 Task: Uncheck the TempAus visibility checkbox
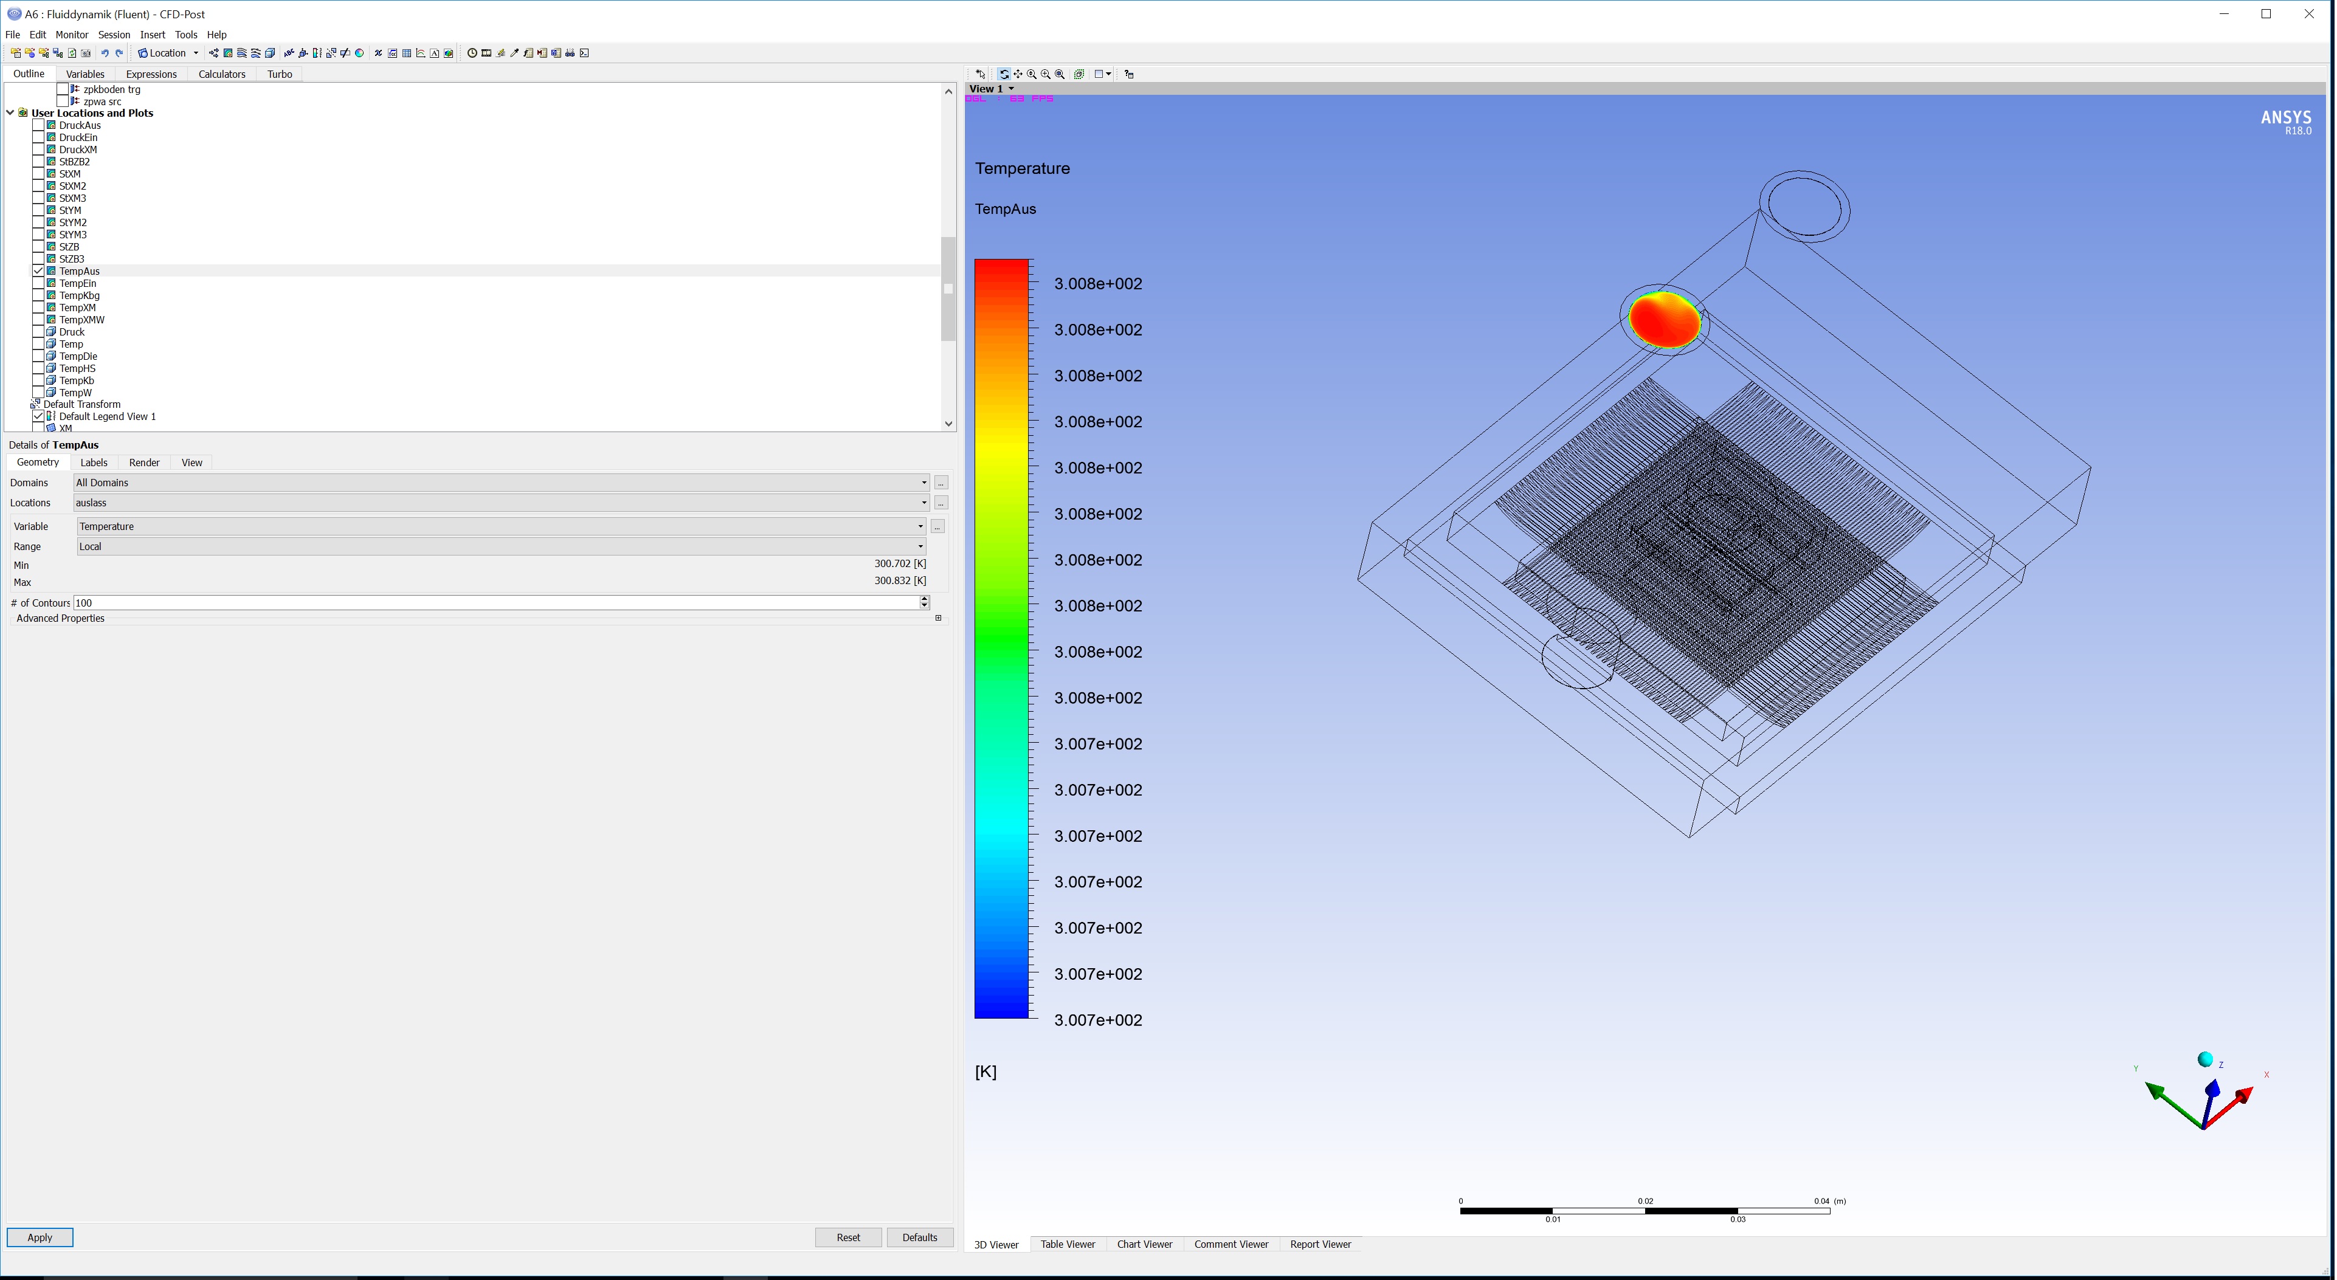click(x=38, y=271)
